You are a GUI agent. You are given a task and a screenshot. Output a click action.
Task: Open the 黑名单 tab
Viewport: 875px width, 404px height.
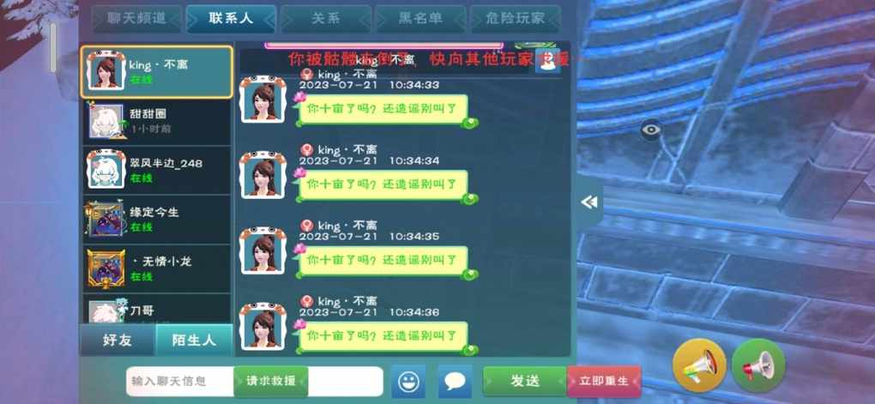click(x=420, y=19)
